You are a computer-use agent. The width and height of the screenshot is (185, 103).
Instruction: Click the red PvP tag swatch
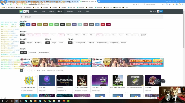pyautogui.click(x=103, y=25)
